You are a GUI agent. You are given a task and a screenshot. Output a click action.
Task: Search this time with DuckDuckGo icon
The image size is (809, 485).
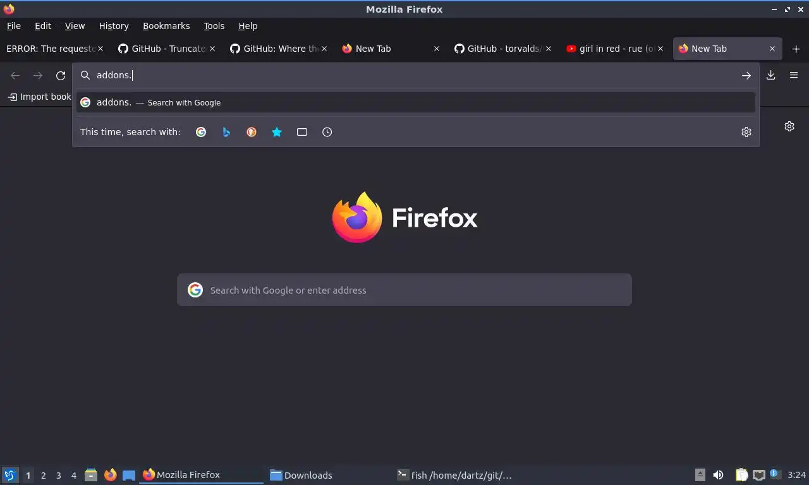tap(252, 132)
